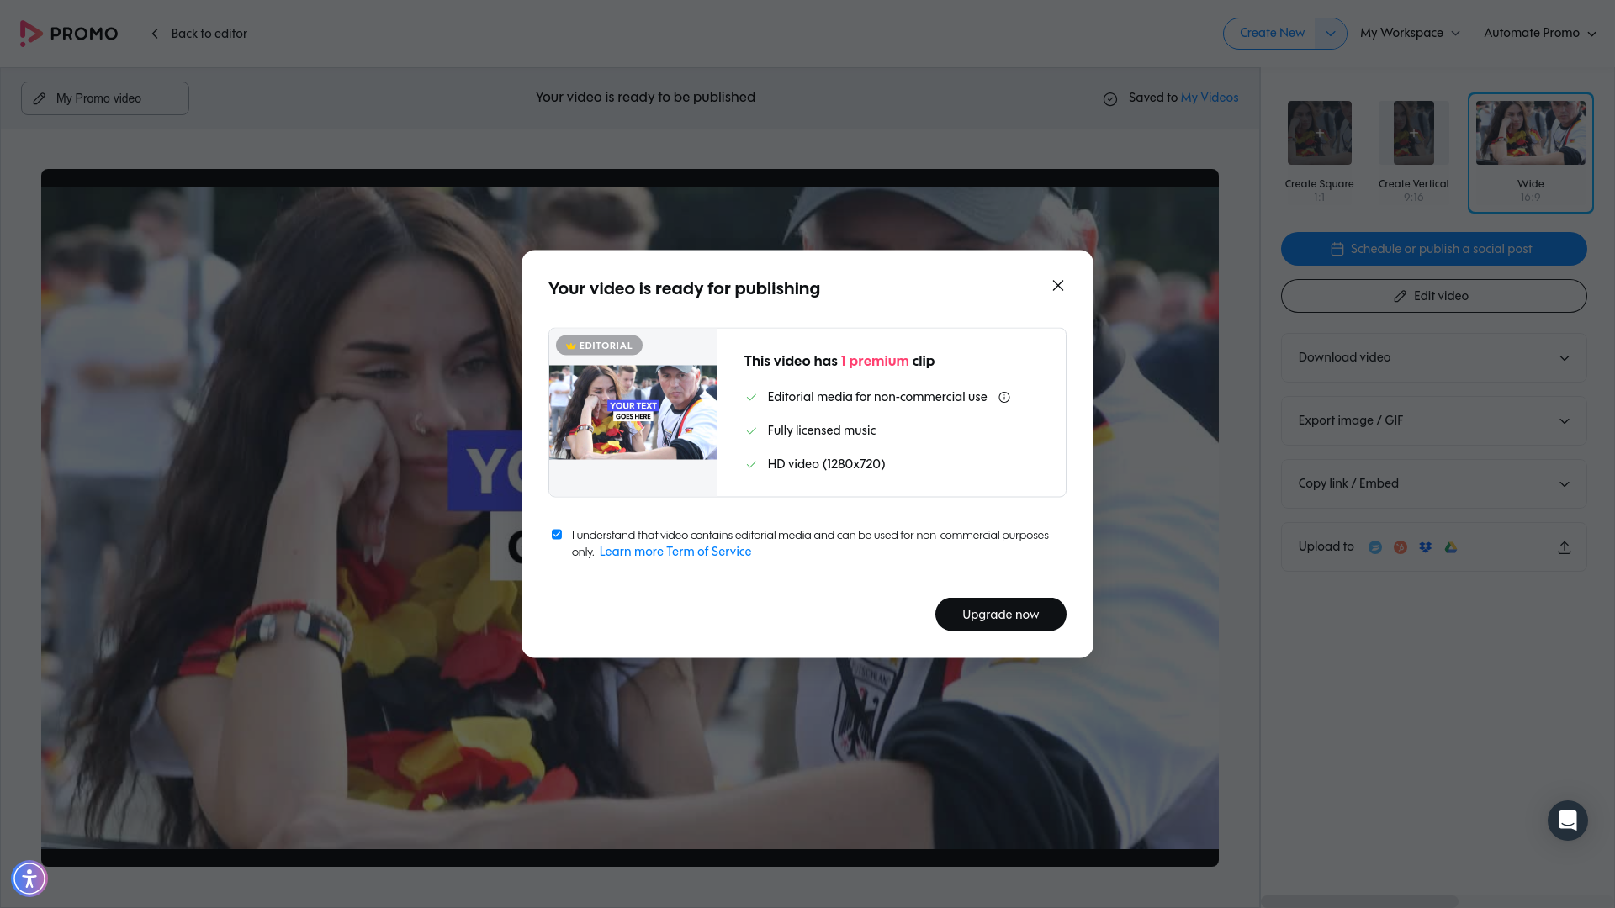Click 'Your video is ready to be published' text
Image resolution: width=1615 pixels, height=908 pixels.
tap(645, 97)
